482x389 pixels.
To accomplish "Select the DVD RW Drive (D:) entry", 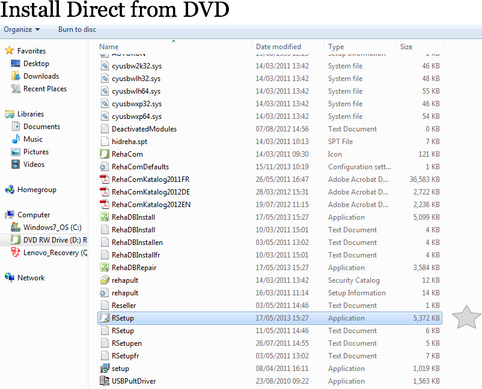I will click(55, 240).
